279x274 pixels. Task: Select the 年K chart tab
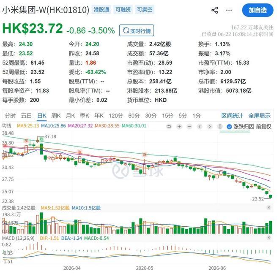point(99,116)
